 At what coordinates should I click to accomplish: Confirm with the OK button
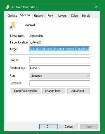[48, 126]
